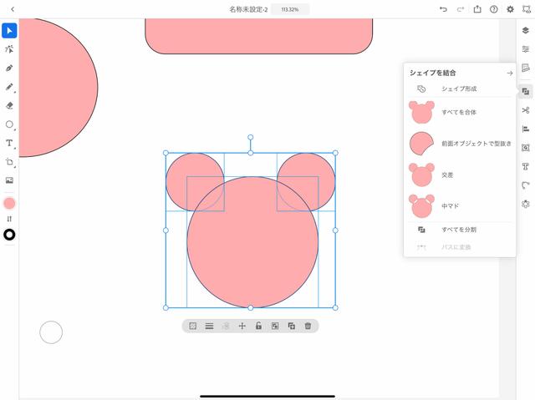Open stroke weight lines in context bar

pos(209,326)
